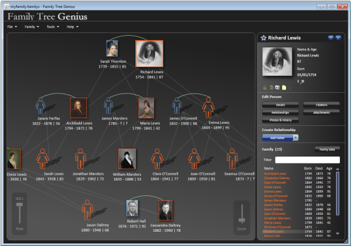The height and width of the screenshot is (246, 351).
Task: Open the File menu
Action: [12, 27]
